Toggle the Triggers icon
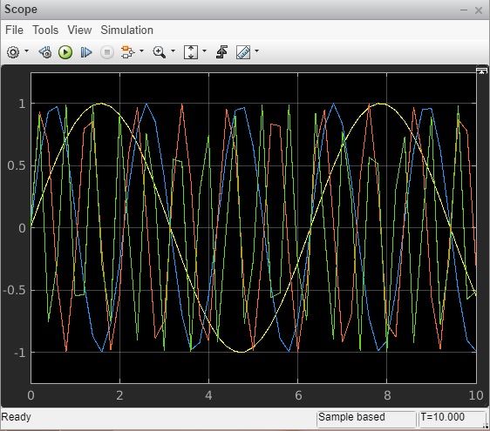The image size is (490, 431). (x=221, y=52)
